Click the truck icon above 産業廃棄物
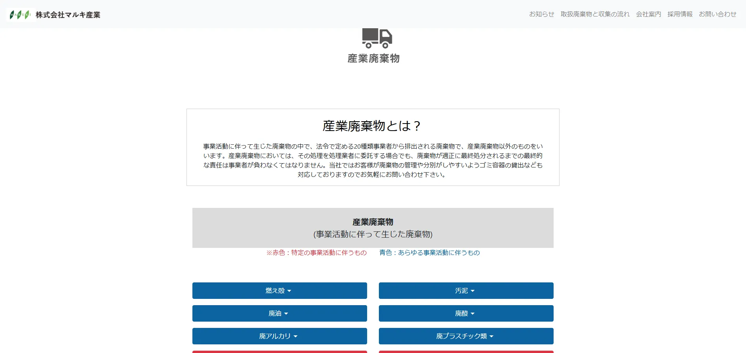The width and height of the screenshot is (746, 353). [377, 38]
